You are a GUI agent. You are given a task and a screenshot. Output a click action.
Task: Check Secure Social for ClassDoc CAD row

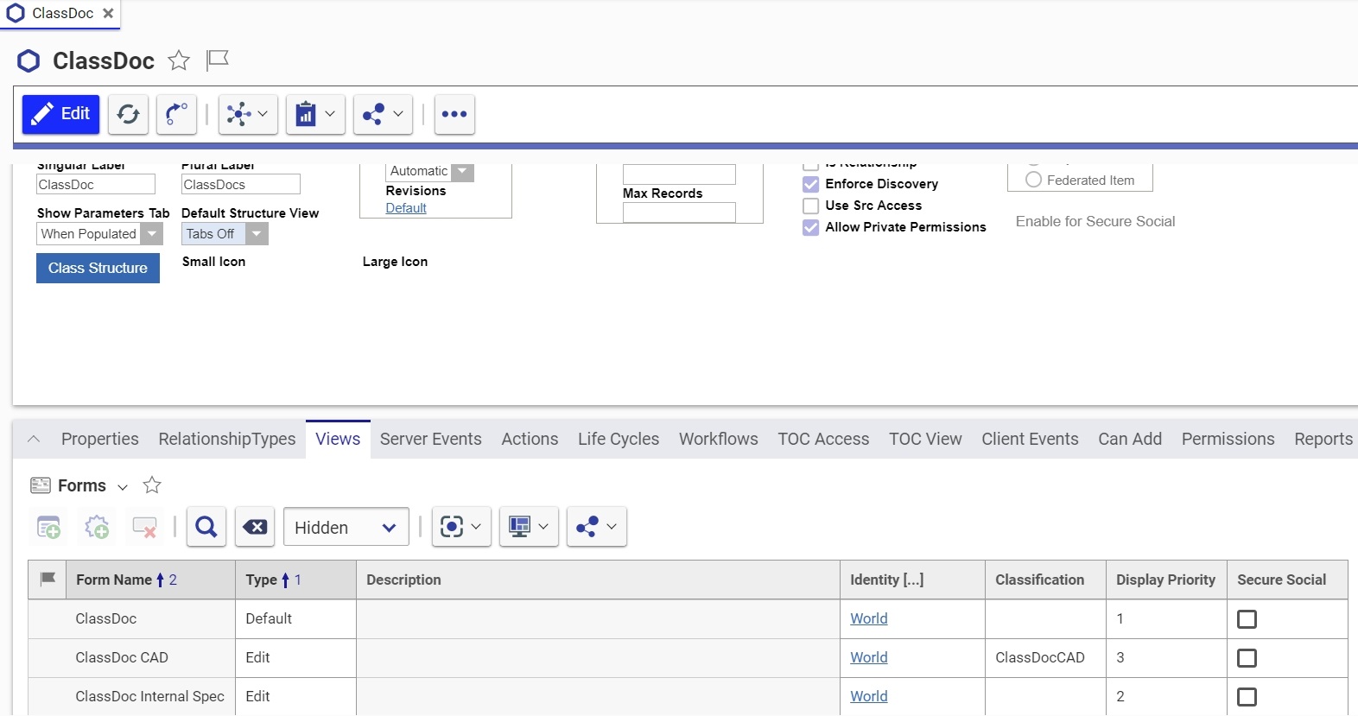point(1247,658)
